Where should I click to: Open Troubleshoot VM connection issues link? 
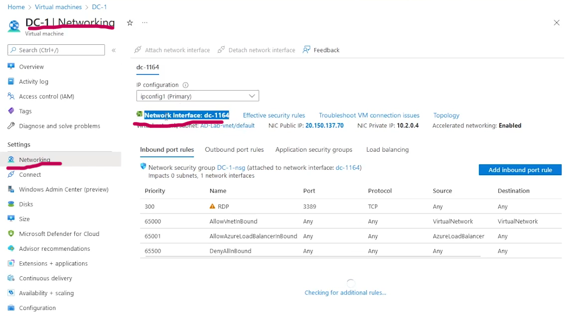369,115
